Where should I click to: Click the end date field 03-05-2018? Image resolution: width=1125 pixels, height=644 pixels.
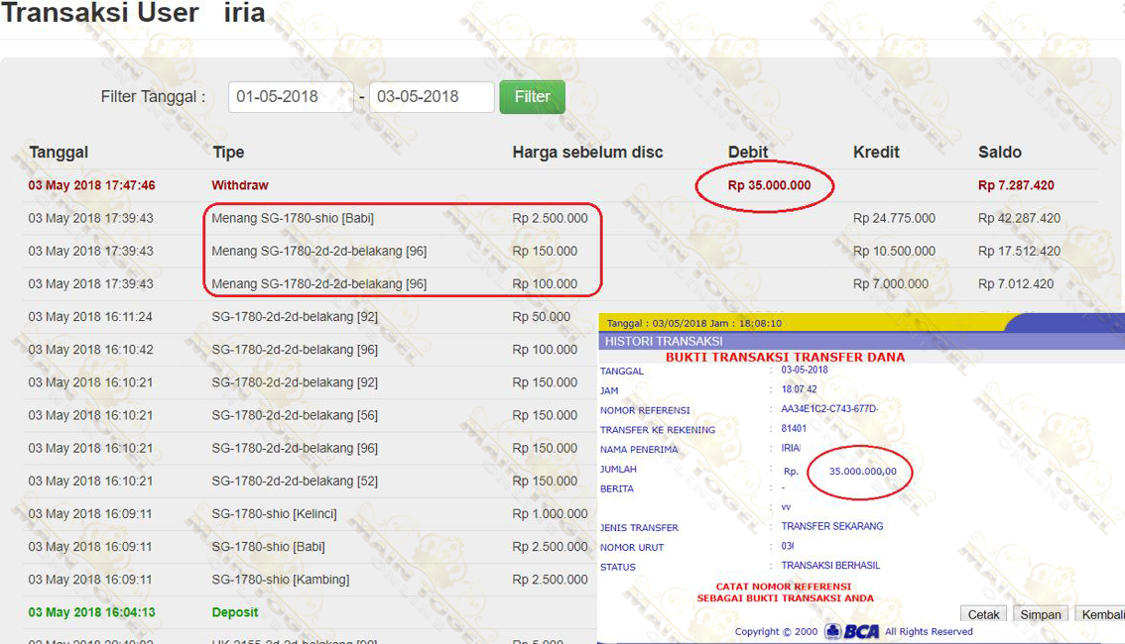431,97
